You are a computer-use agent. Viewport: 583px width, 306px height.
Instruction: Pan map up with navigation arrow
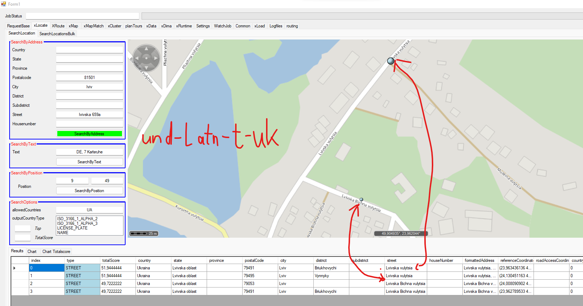click(146, 49)
